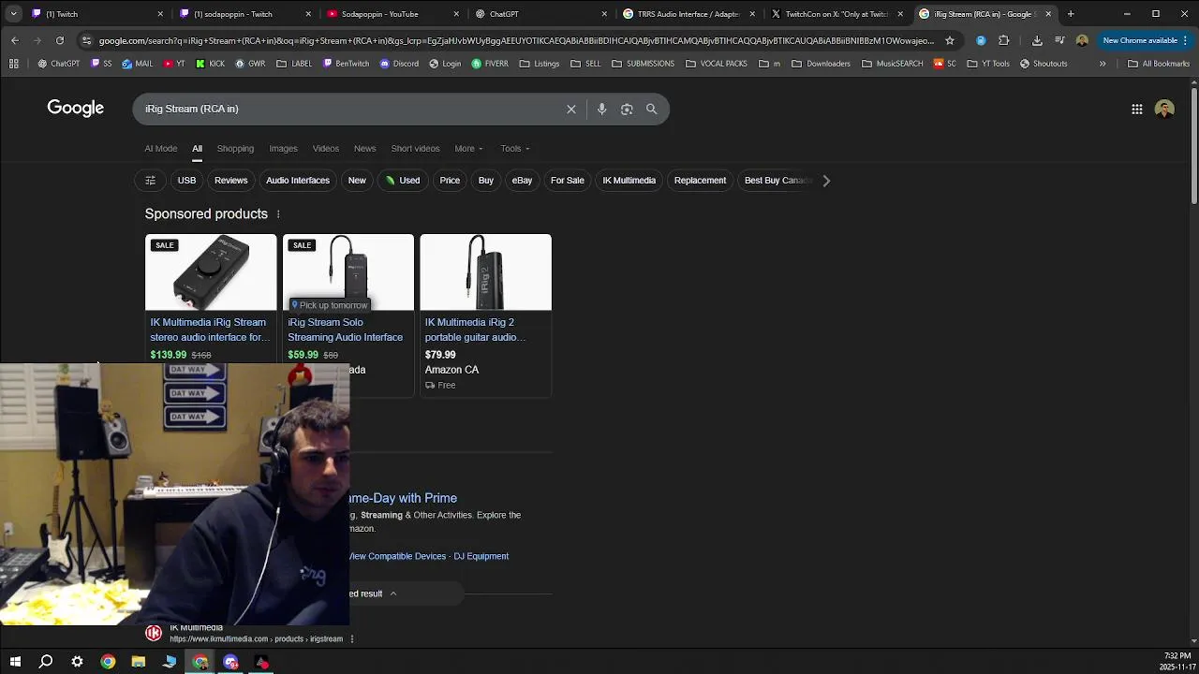This screenshot has height=674, width=1199.
Task: Go back to the previous page
Action: click(15, 40)
